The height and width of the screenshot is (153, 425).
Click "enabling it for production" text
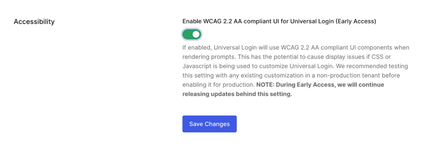coord(218,85)
